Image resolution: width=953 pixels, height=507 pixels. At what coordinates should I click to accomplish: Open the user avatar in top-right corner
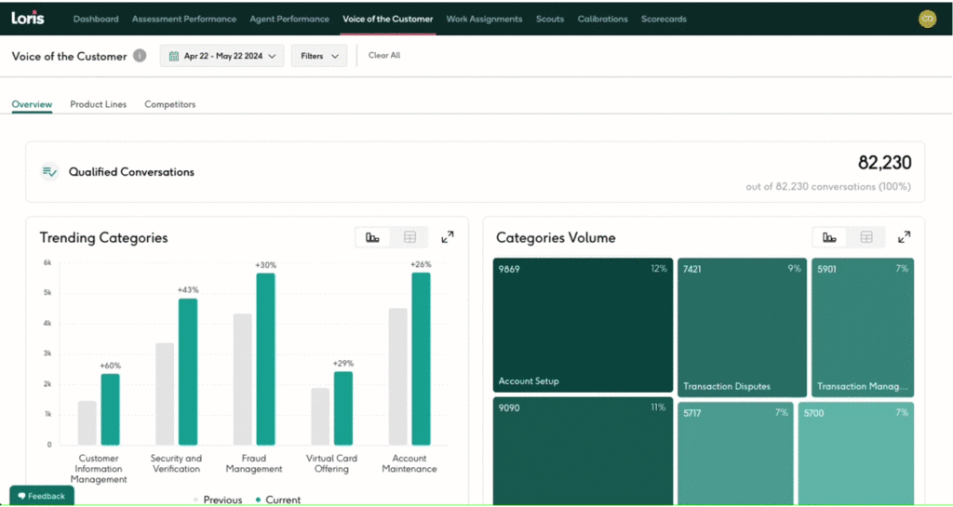click(x=926, y=19)
